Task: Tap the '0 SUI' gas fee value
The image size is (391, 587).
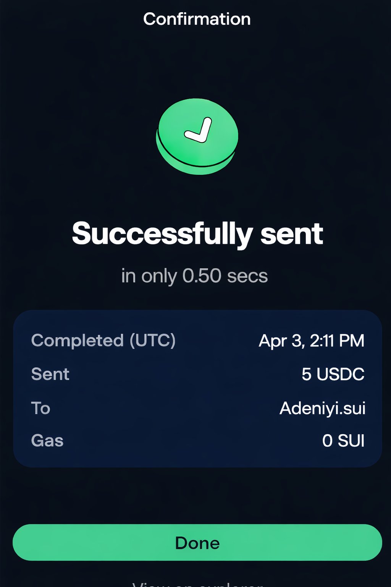Action: (x=343, y=441)
